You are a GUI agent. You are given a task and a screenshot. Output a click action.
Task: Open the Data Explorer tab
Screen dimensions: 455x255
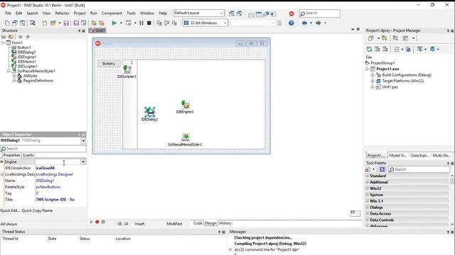(x=419, y=156)
